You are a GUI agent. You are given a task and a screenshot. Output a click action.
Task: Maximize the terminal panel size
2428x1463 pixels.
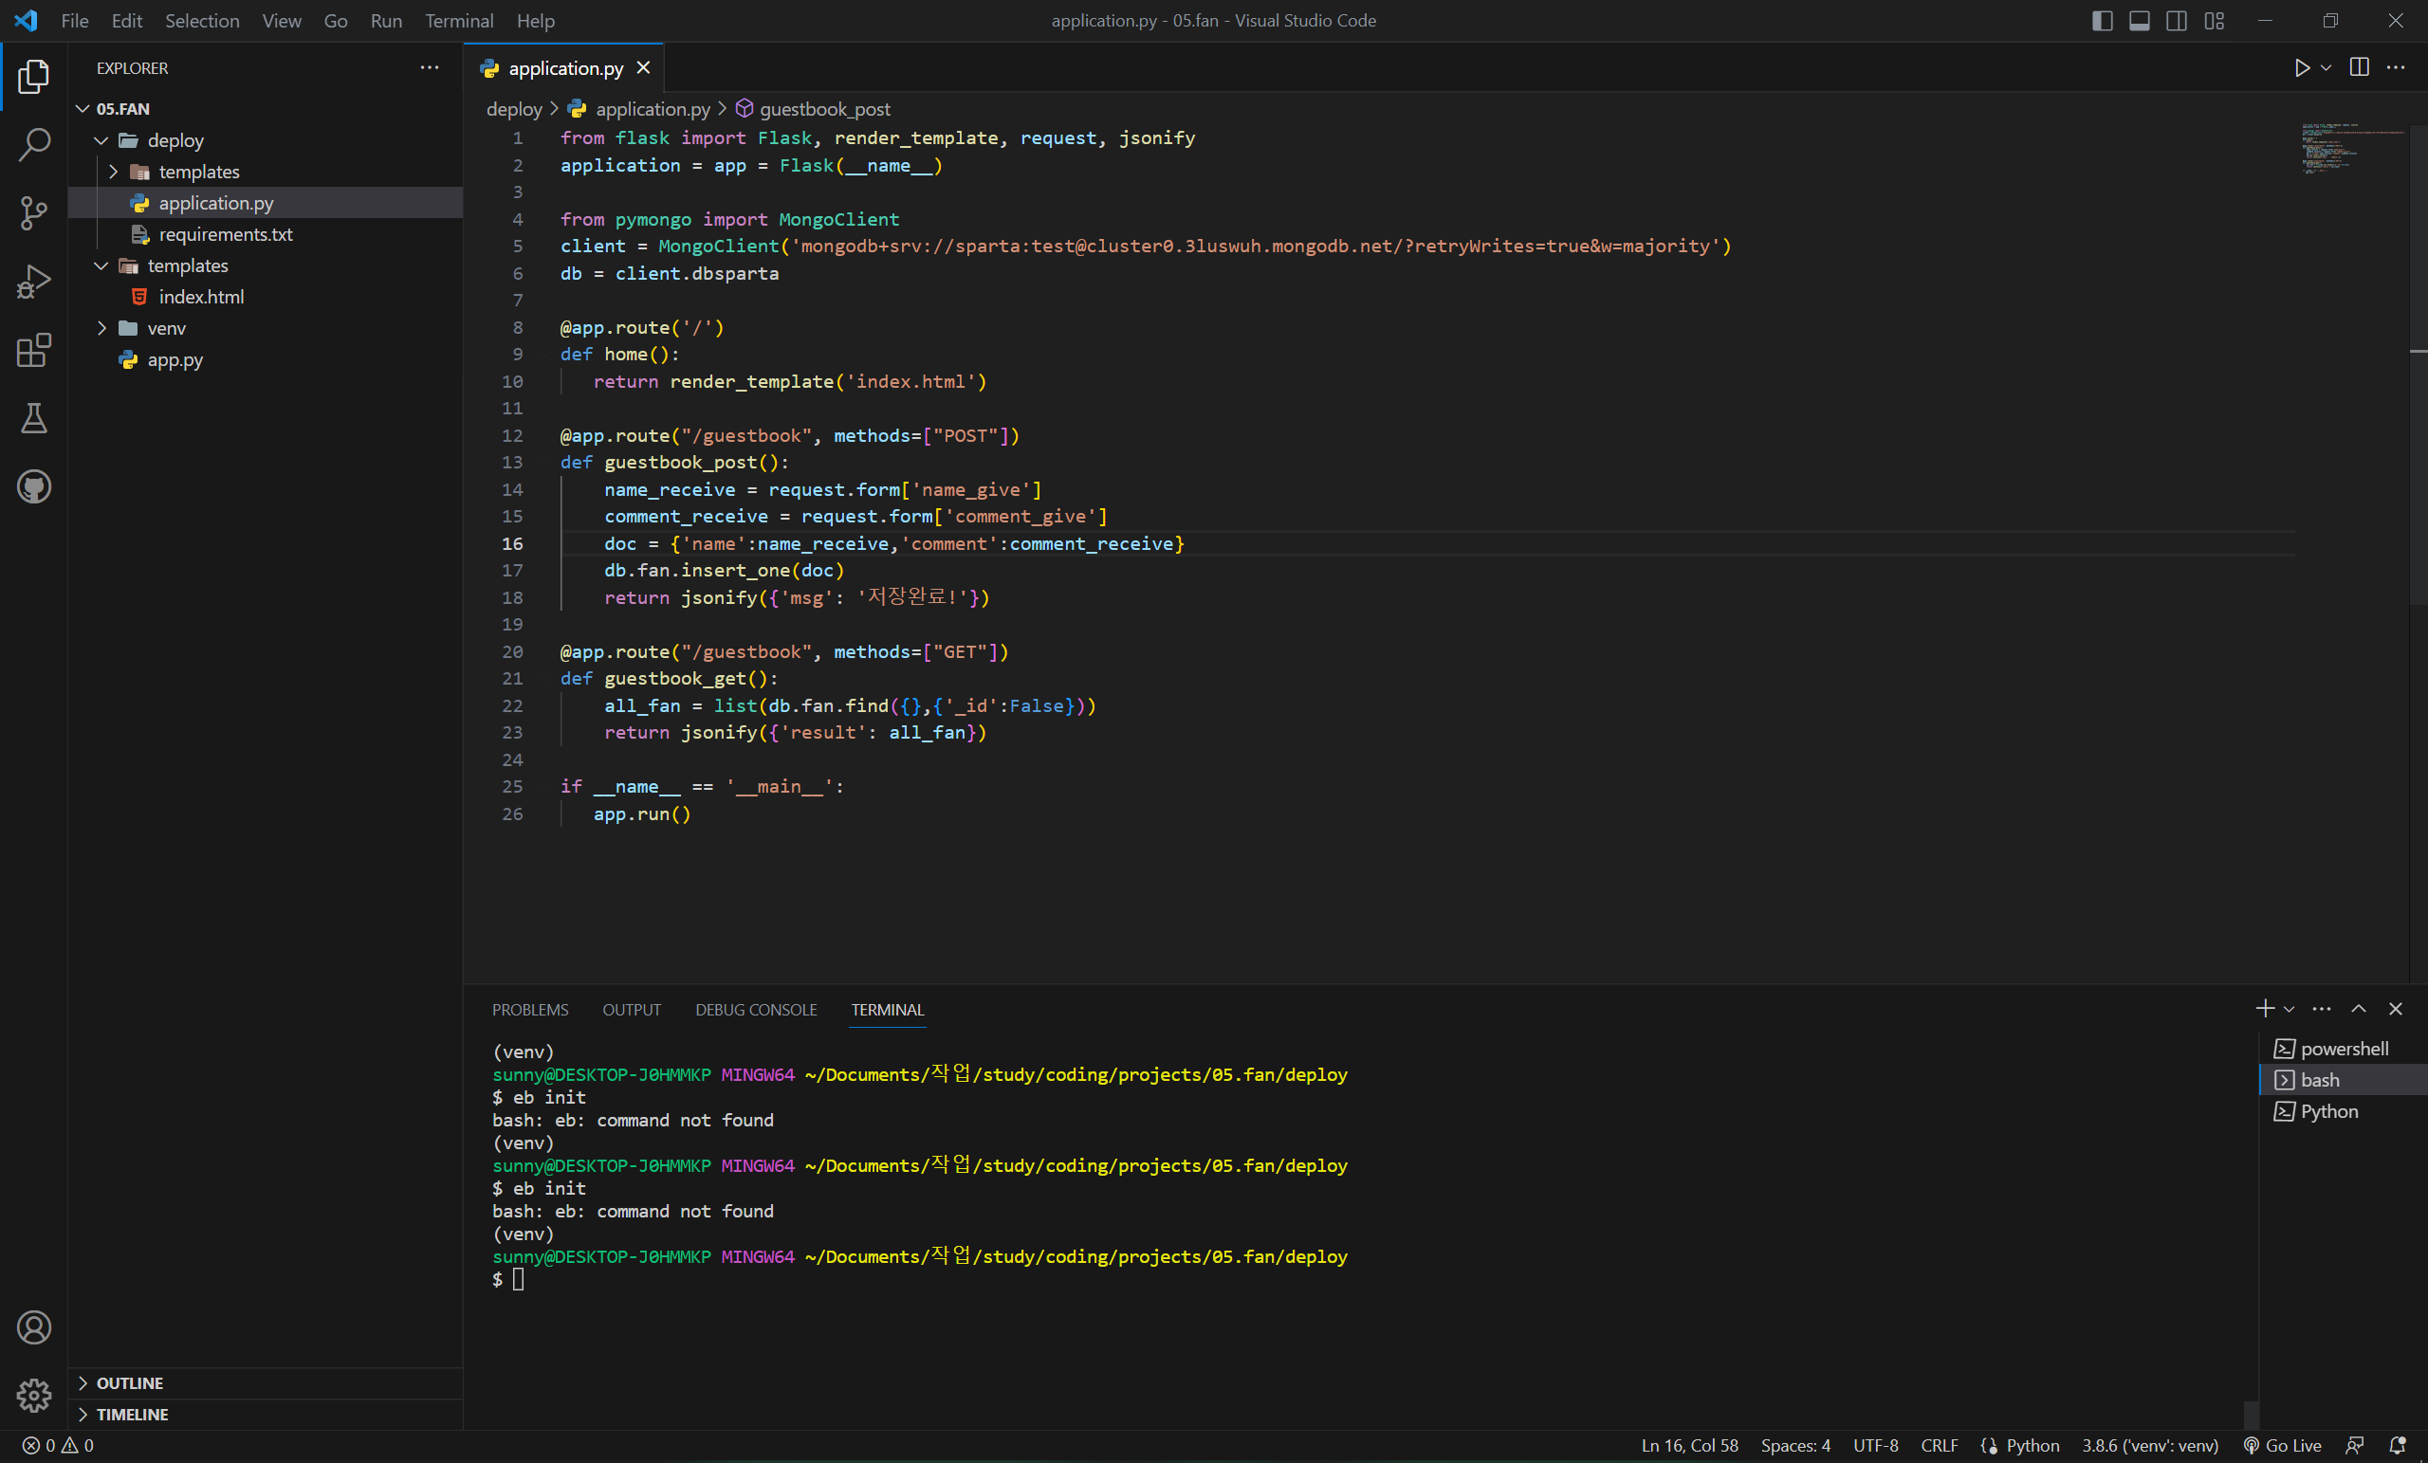pyautogui.click(x=2359, y=1009)
